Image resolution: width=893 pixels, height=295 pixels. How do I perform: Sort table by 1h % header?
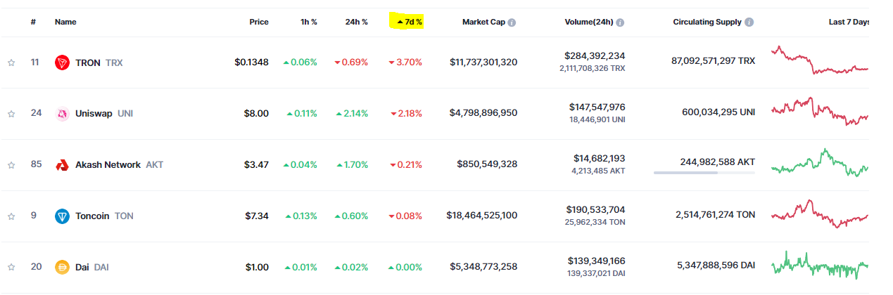(308, 22)
